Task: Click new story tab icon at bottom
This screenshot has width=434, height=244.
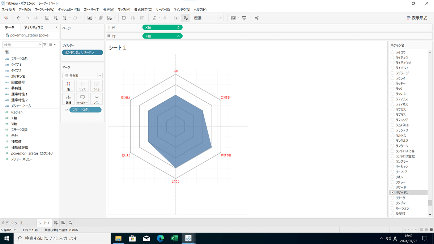Action: pyautogui.click(x=71, y=223)
